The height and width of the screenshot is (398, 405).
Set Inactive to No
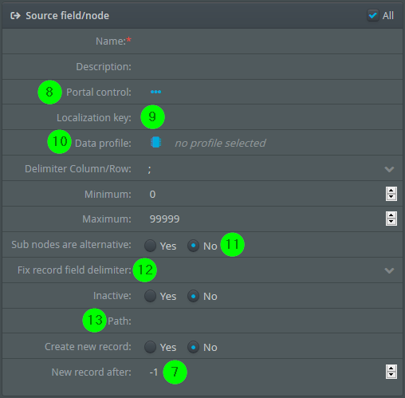pyautogui.click(x=193, y=296)
